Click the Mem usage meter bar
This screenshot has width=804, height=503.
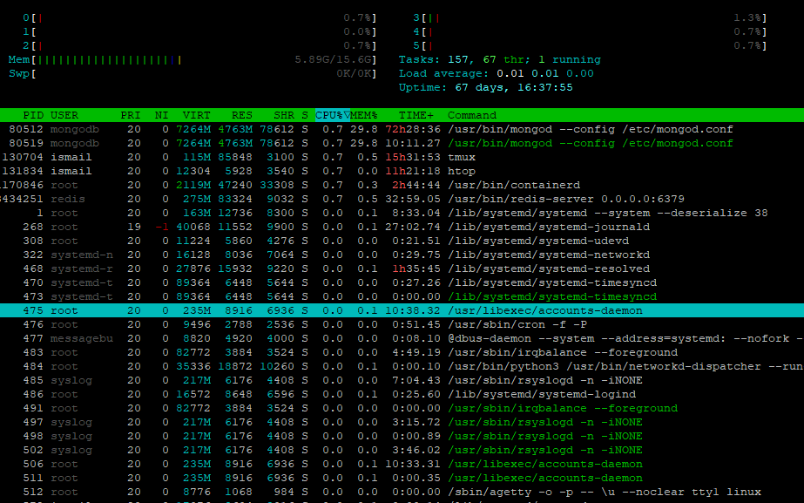(x=192, y=59)
